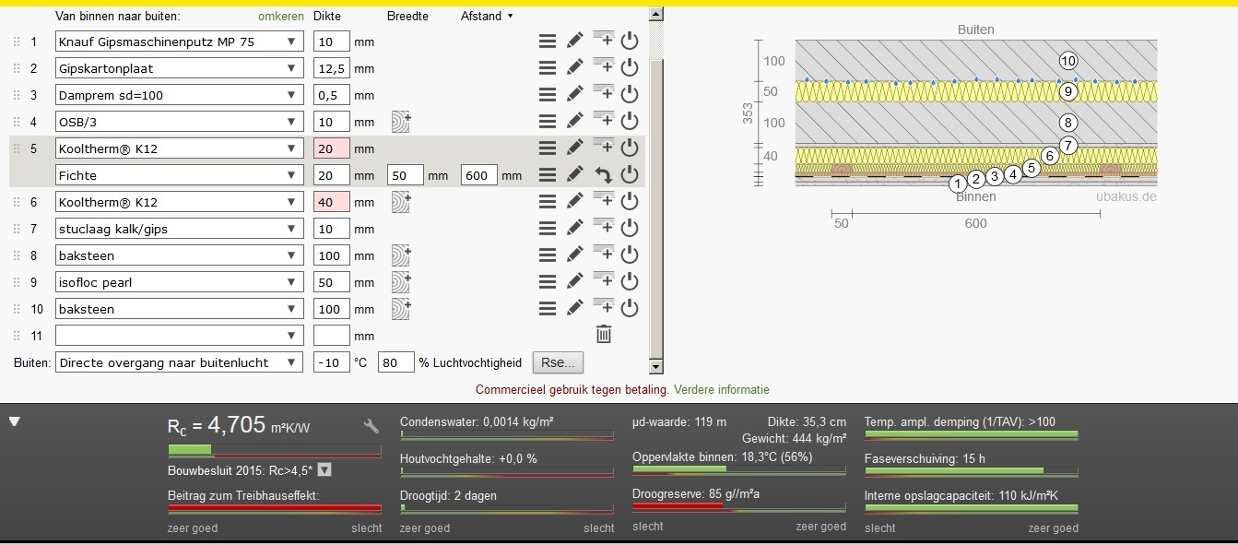Click add-layer icon in row 6 Kooltherm

click(604, 200)
